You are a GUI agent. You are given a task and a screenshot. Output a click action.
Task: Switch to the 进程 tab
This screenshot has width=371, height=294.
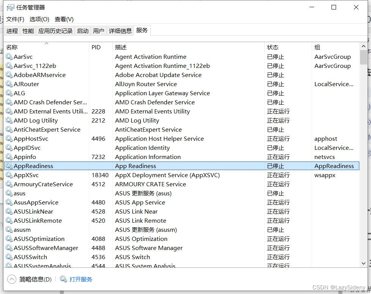[x=12, y=31]
